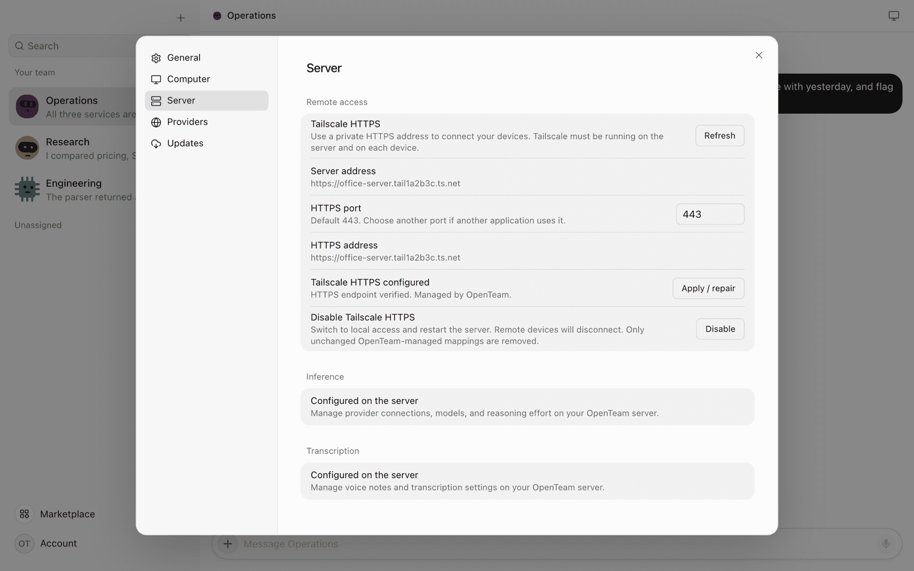Viewport: 914px width, 571px height.
Task: Open the General settings section
Action: point(206,58)
